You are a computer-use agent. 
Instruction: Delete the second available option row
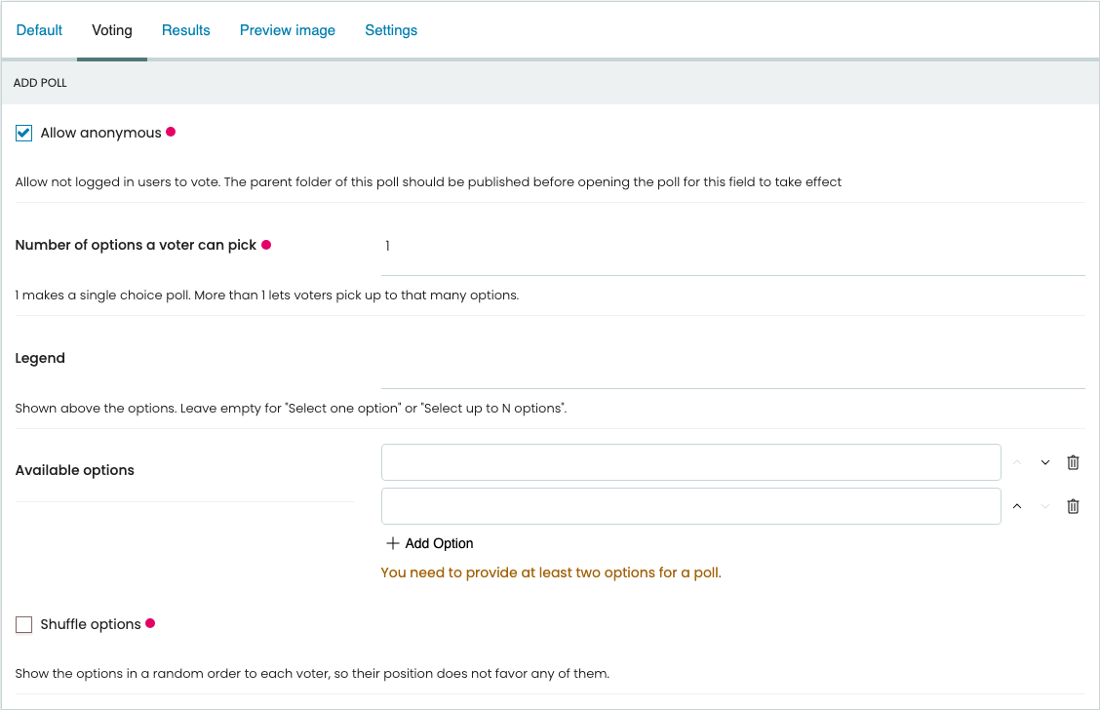(x=1073, y=506)
